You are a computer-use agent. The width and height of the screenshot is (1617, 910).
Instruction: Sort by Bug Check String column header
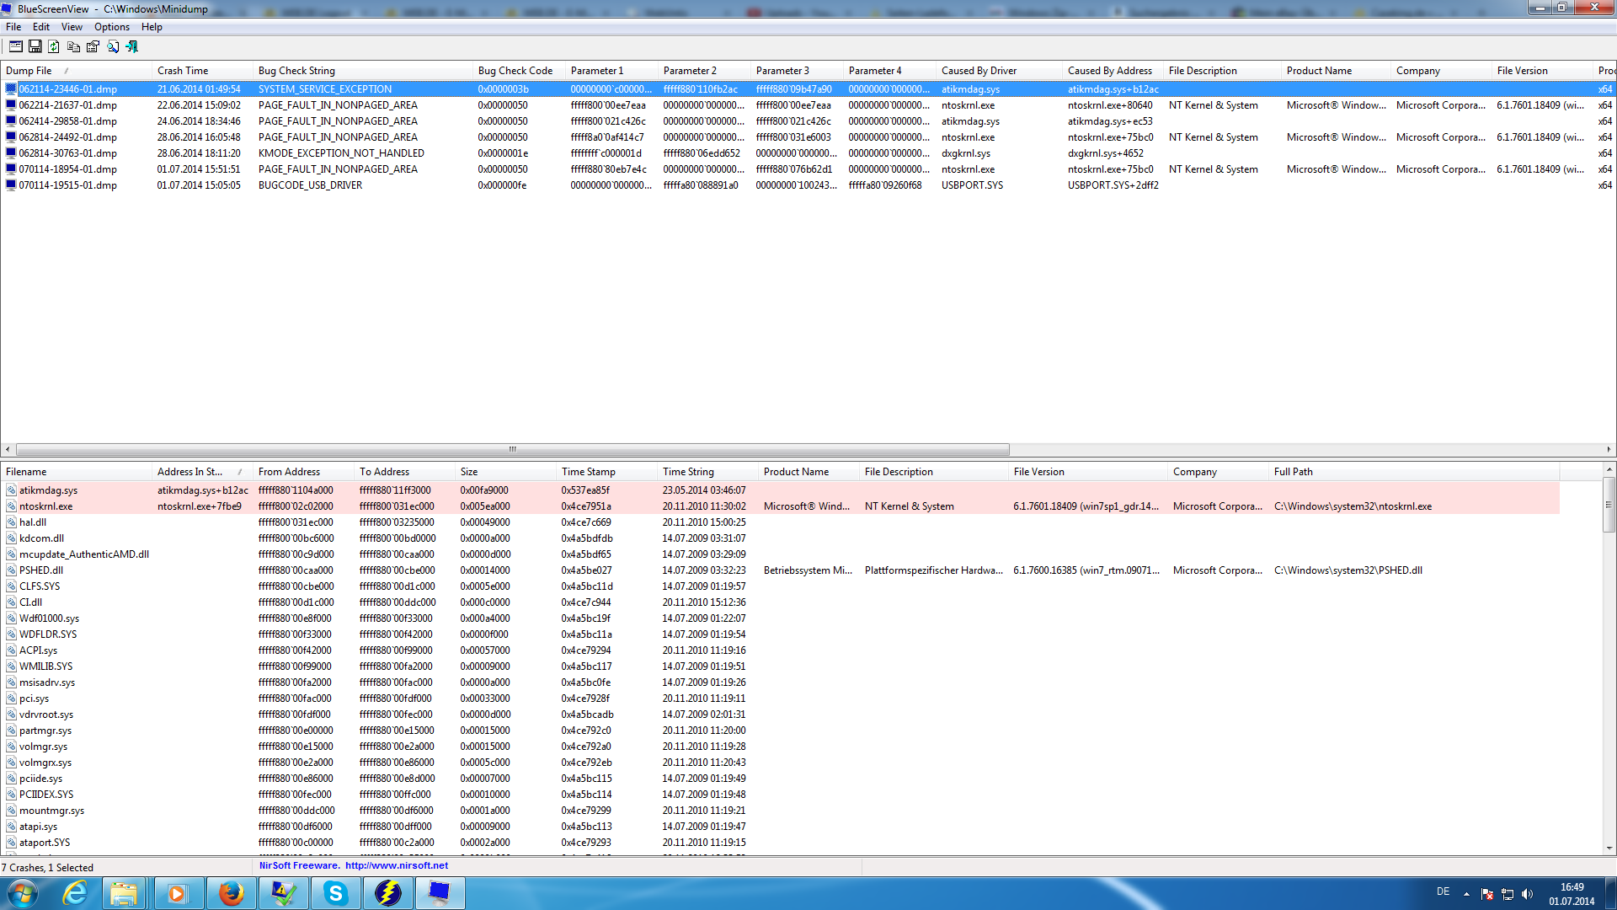coord(296,71)
